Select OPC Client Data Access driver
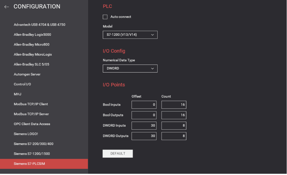 click(x=44, y=124)
